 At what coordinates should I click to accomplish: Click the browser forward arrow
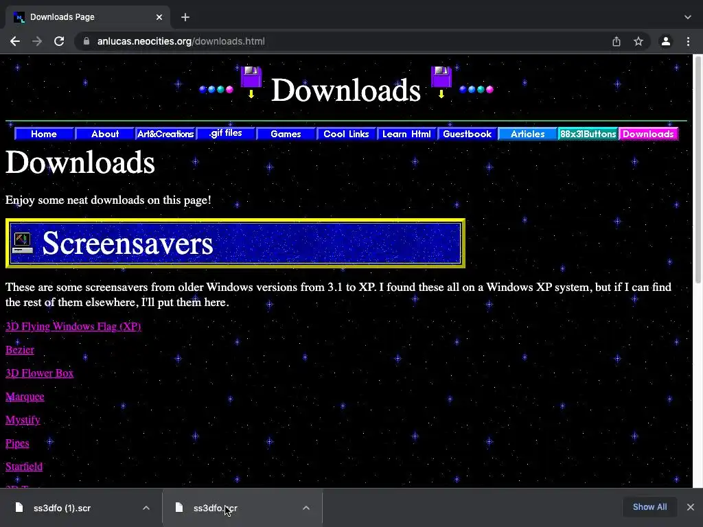click(x=37, y=41)
